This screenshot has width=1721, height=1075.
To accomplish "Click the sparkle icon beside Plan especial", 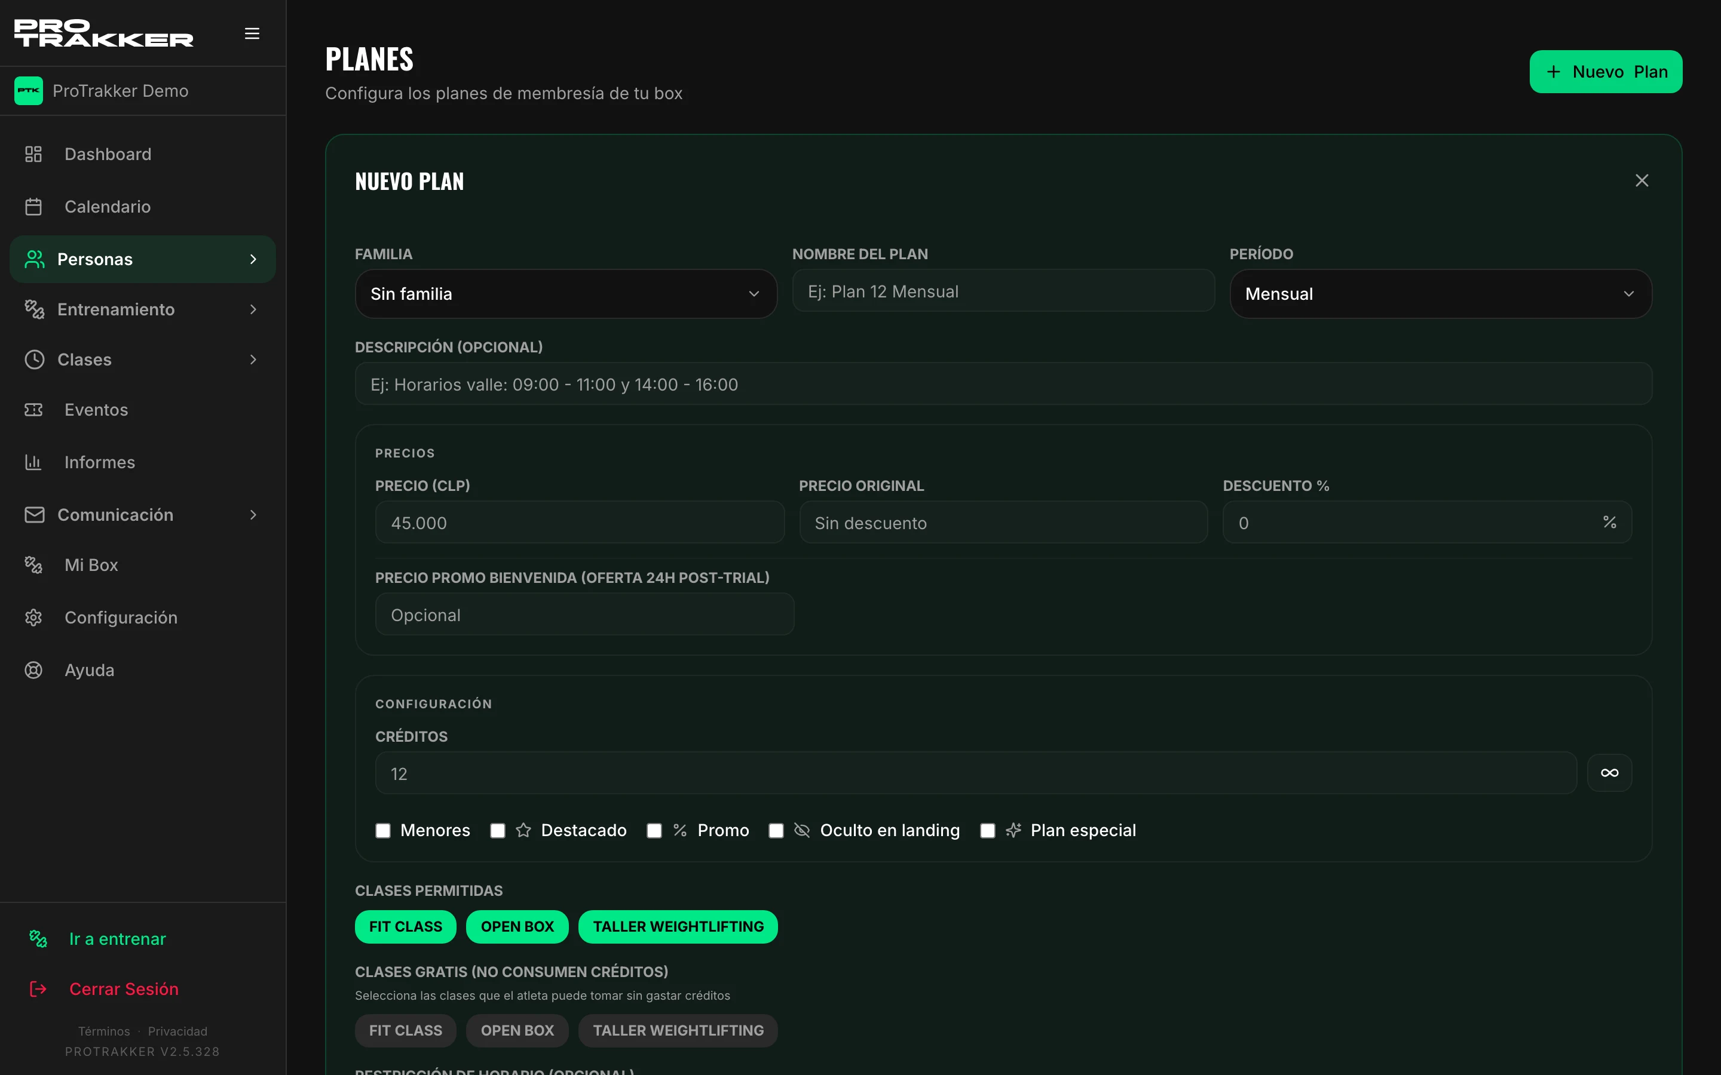I will [1013, 830].
